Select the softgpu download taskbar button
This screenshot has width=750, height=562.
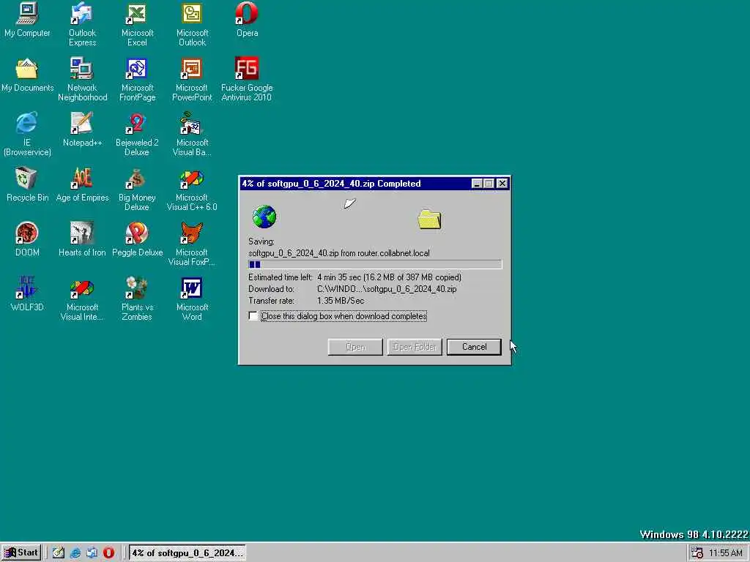[187, 553]
